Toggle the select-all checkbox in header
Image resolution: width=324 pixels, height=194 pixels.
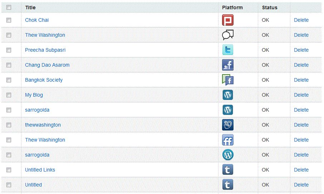9,7
